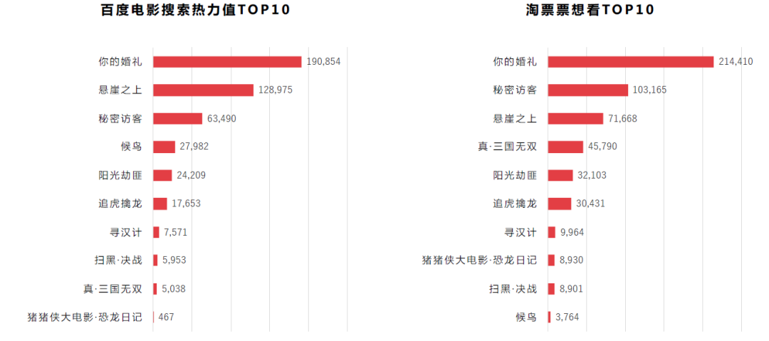Click the 阳光劫匪 bar valued 24,209
The image size is (769, 341).
tap(162, 175)
